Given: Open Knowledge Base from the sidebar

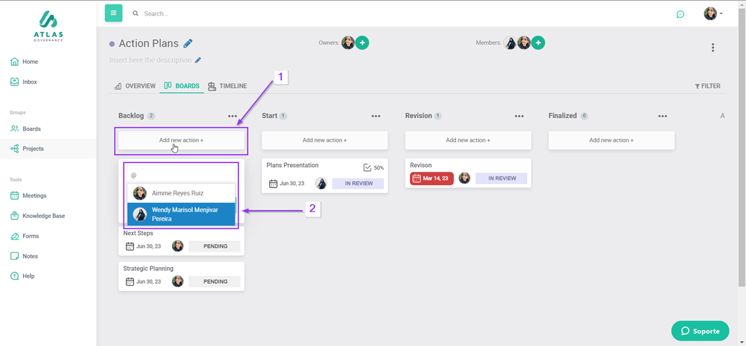Looking at the screenshot, I should (43, 216).
